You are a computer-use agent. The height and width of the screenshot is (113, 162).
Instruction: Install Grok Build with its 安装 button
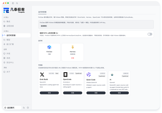(49, 93)
